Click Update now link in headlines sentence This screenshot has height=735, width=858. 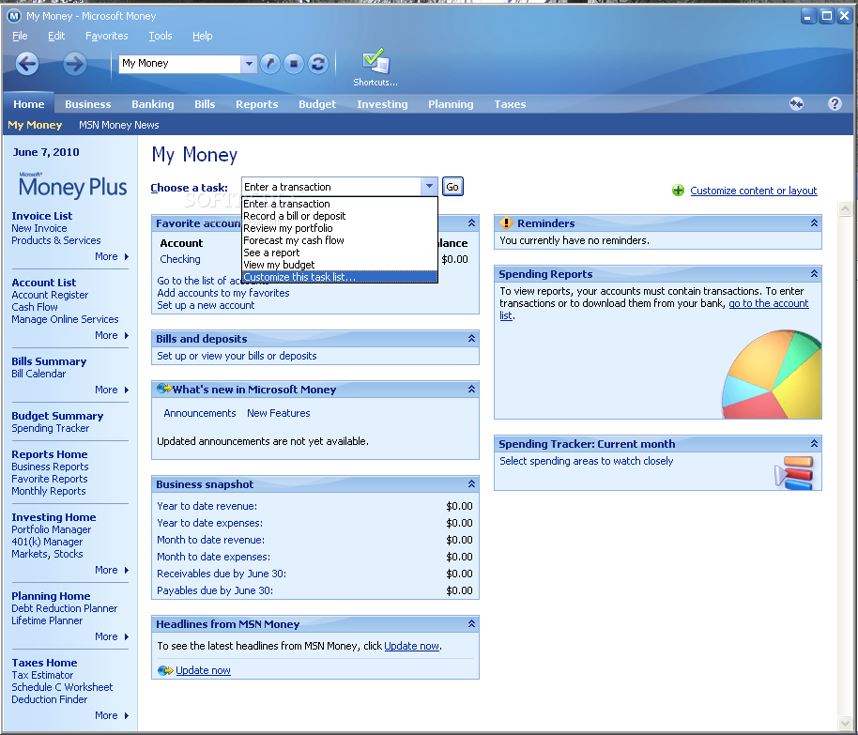411,646
